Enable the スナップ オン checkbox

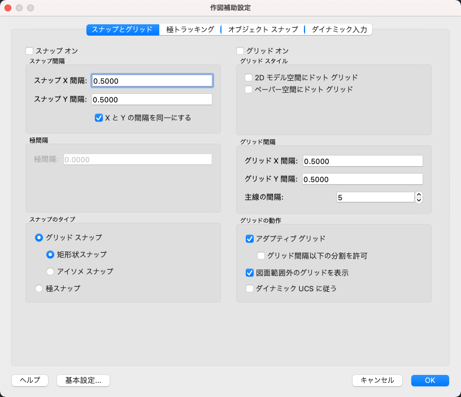(x=30, y=51)
